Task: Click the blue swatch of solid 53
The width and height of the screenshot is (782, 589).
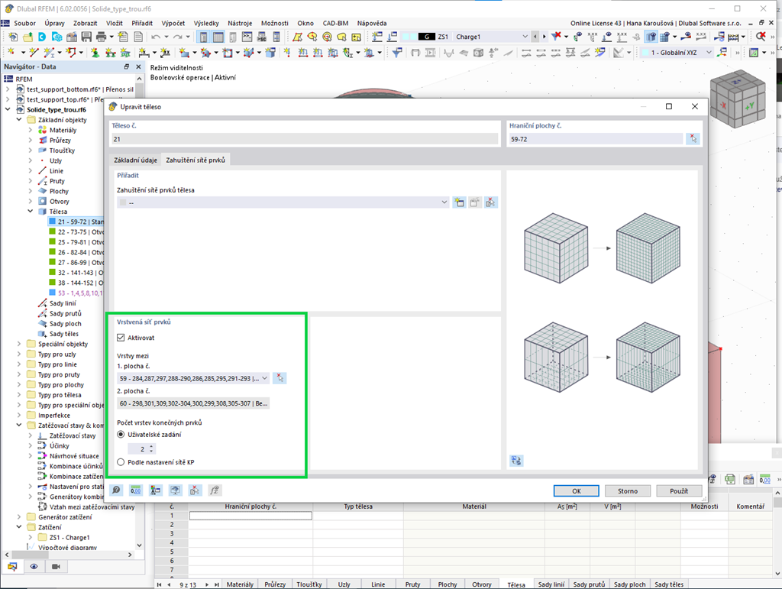Action: (53, 293)
